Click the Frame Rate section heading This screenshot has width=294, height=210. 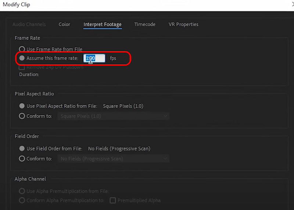click(27, 38)
